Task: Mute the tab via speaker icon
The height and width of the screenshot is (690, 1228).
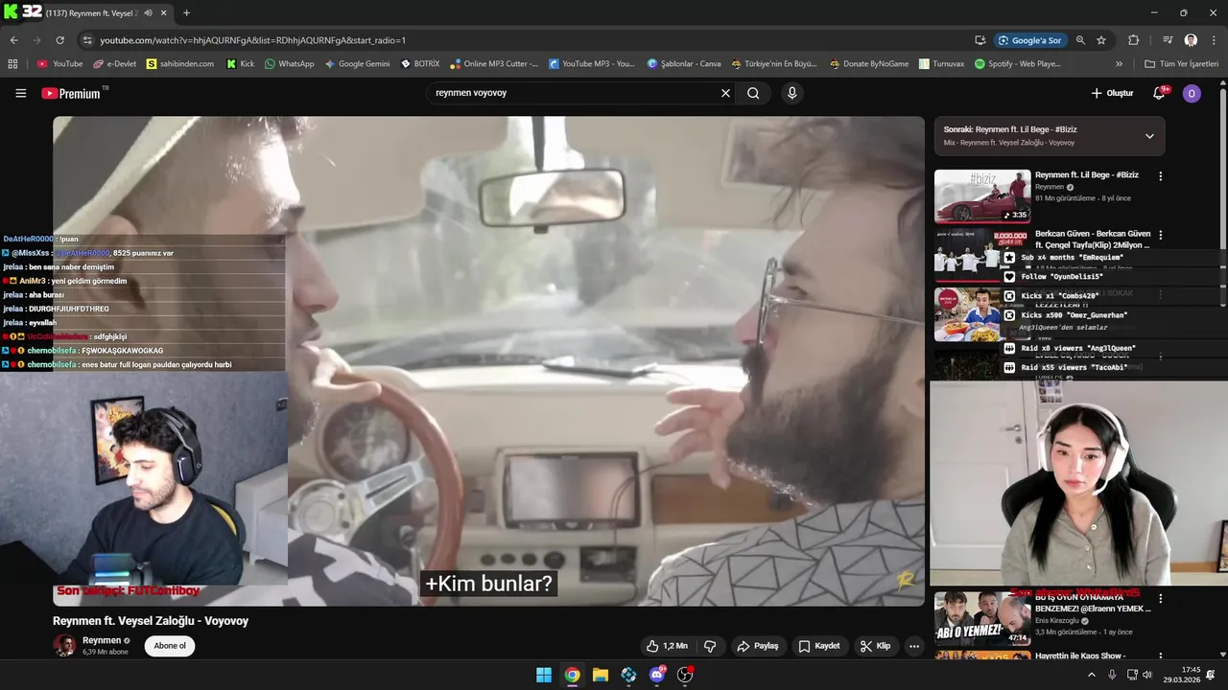Action: pyautogui.click(x=148, y=12)
